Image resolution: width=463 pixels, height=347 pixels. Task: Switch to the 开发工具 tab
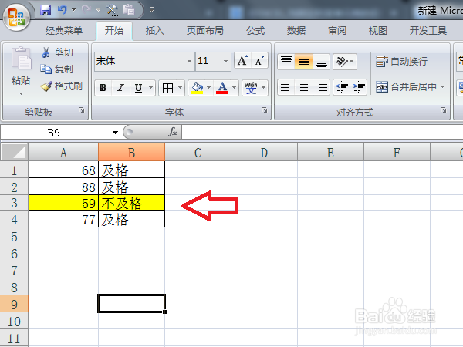pos(428,30)
